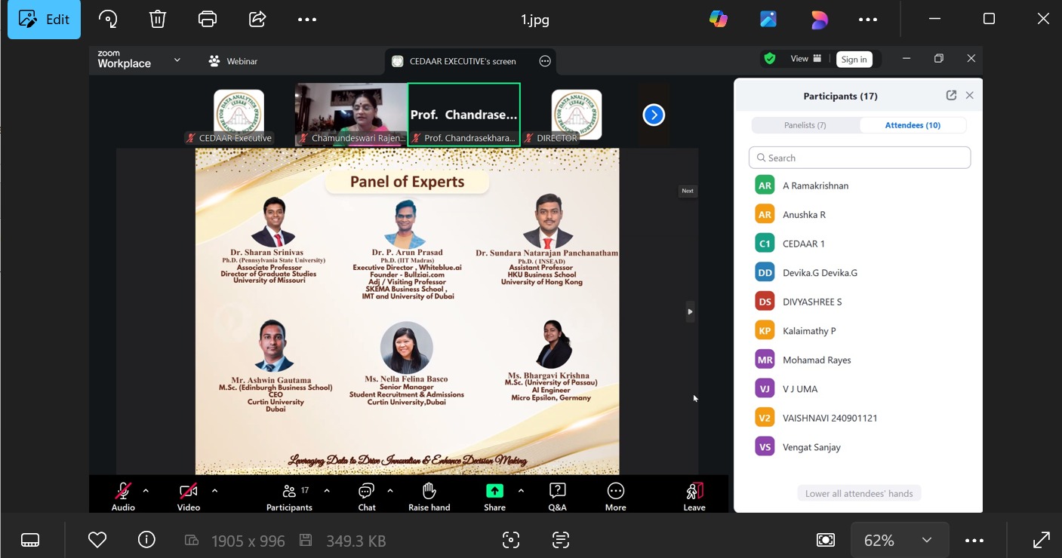Toggle the Participants panel button

(289, 492)
